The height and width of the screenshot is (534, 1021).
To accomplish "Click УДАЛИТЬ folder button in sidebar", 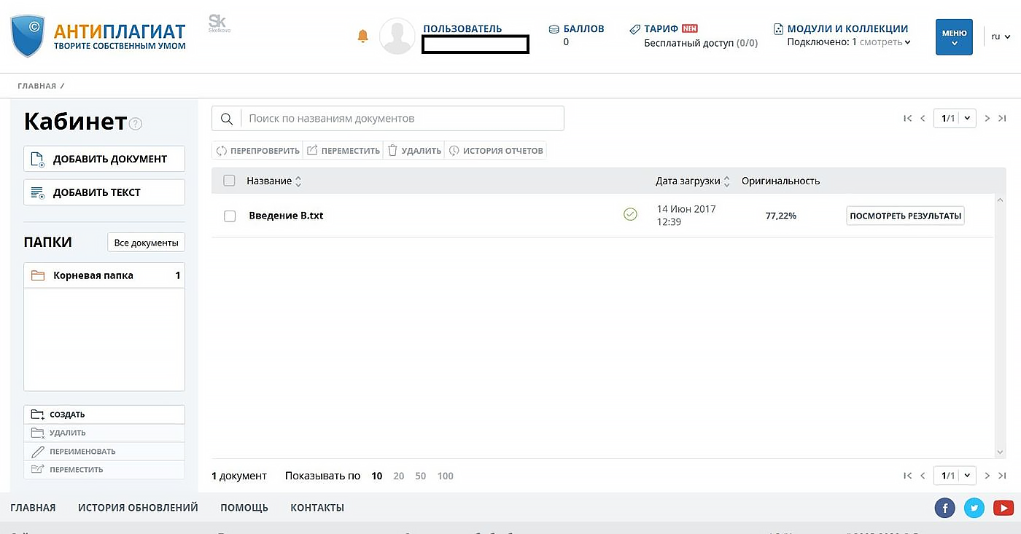I will click(x=104, y=433).
